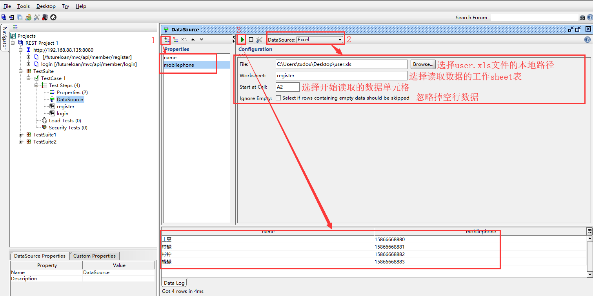593x296 pixels.
Task: Click the Start at Cell field
Action: (x=287, y=87)
